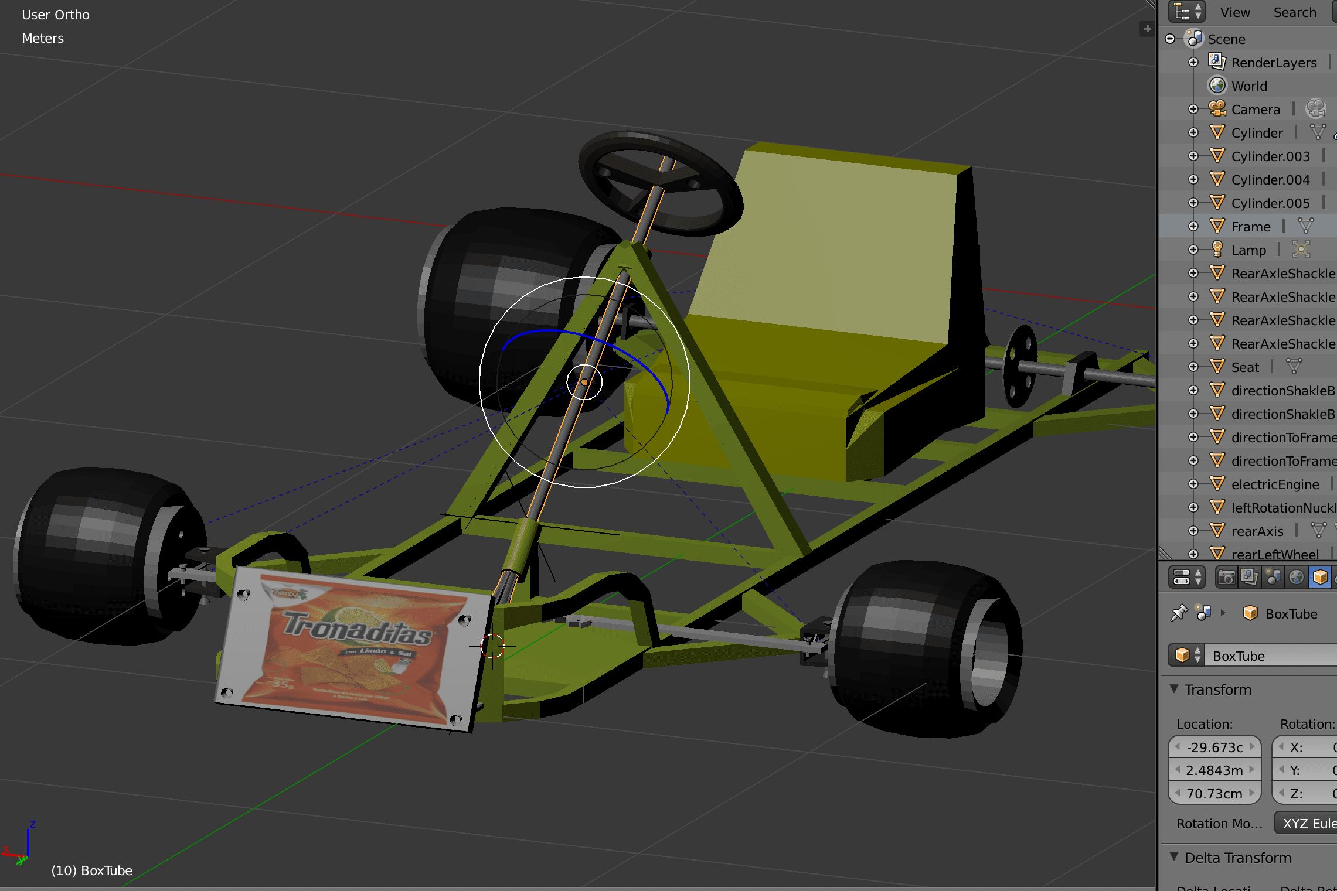Click the Camera object icon in outliner
The height and width of the screenshot is (891, 1337).
[1217, 109]
